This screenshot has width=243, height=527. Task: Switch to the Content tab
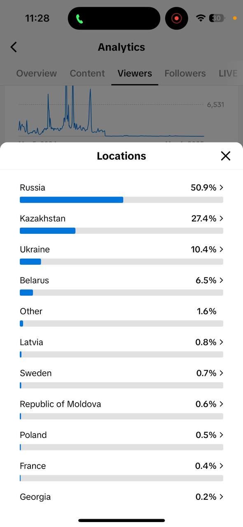[87, 73]
